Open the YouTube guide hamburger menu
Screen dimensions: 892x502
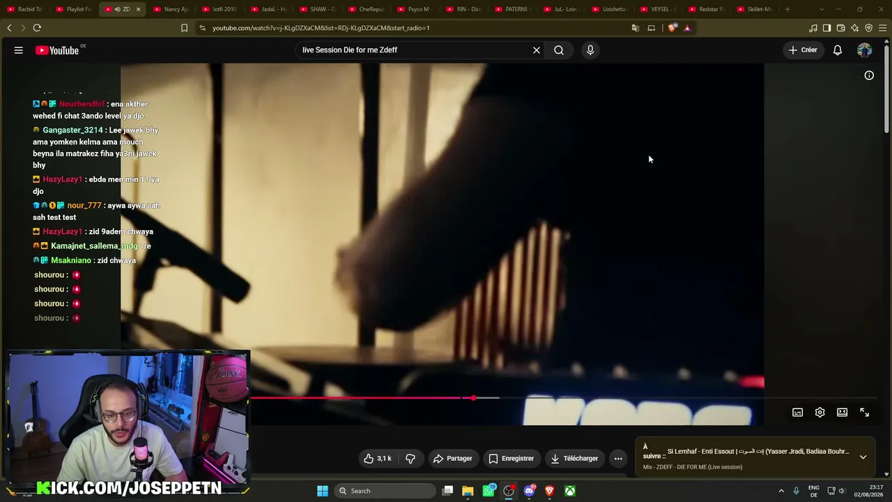[19, 50]
